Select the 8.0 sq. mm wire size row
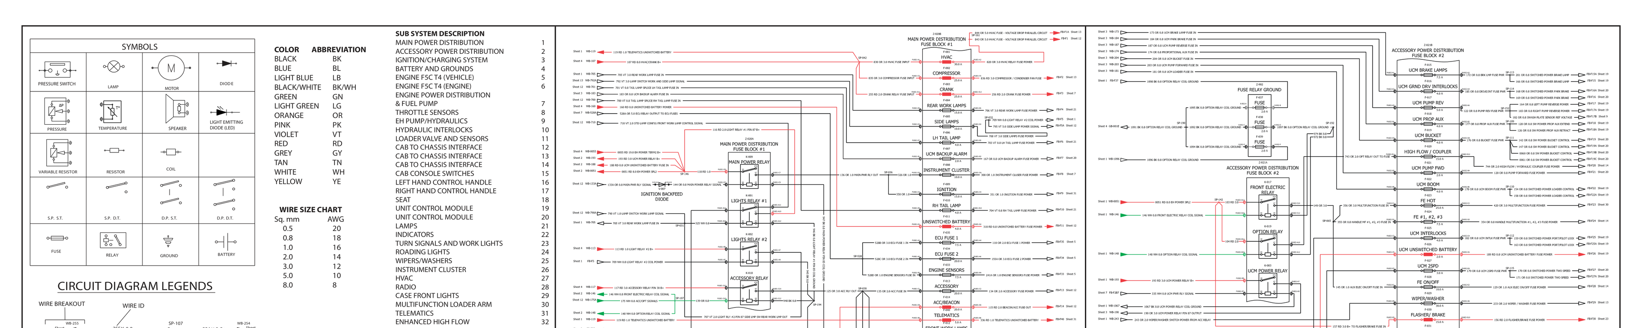Screen dimensions: 1644x328 point(310,285)
